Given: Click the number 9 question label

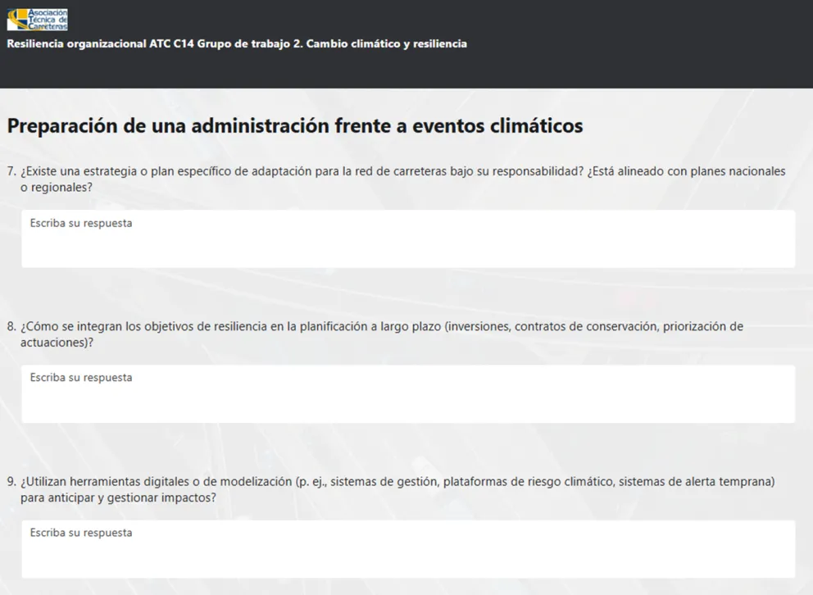Looking at the screenshot, I should point(11,481).
